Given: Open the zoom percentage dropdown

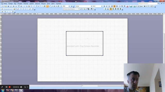Looking at the screenshot, I should [x=69, y=6].
